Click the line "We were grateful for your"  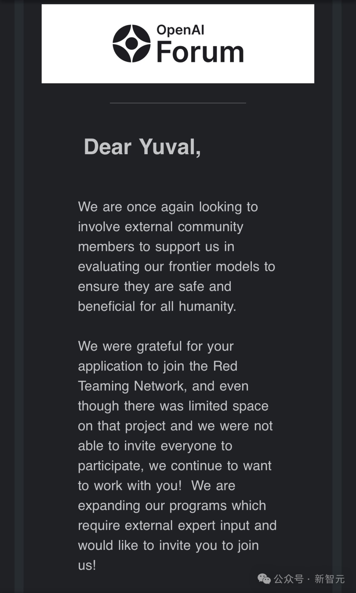pos(156,347)
